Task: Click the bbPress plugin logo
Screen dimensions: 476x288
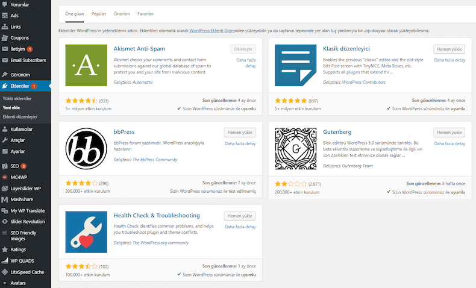Action: [x=86, y=149]
